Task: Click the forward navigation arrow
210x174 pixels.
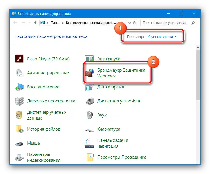Action: point(23,23)
